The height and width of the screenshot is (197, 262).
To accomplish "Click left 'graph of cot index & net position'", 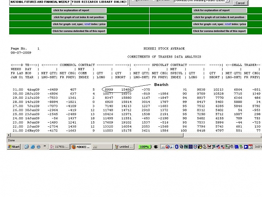I will [x=79, y=17].
